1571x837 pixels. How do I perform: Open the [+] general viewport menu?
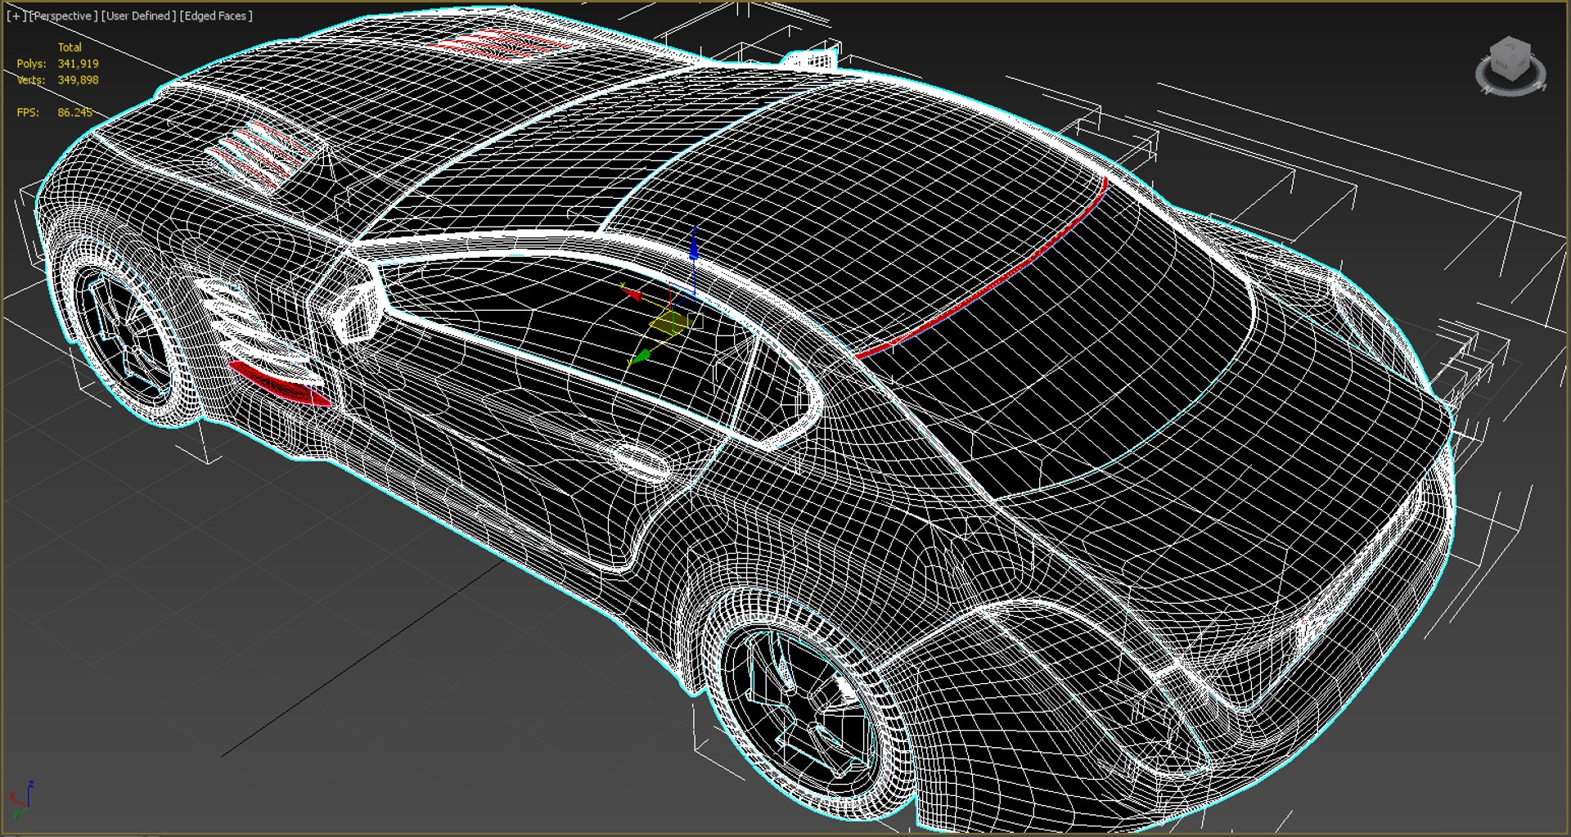(16, 16)
